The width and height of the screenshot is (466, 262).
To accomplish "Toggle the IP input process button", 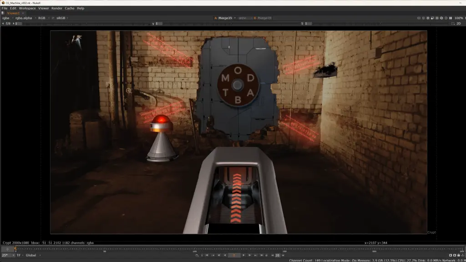I will coord(53,18).
